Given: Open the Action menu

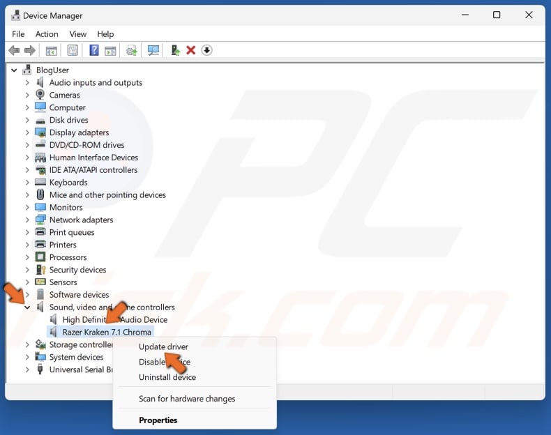Looking at the screenshot, I should pyautogui.click(x=47, y=34).
